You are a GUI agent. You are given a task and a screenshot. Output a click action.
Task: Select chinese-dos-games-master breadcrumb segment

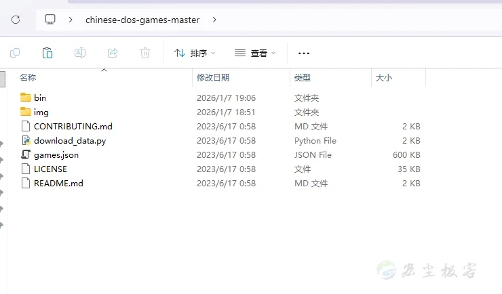[142, 20]
